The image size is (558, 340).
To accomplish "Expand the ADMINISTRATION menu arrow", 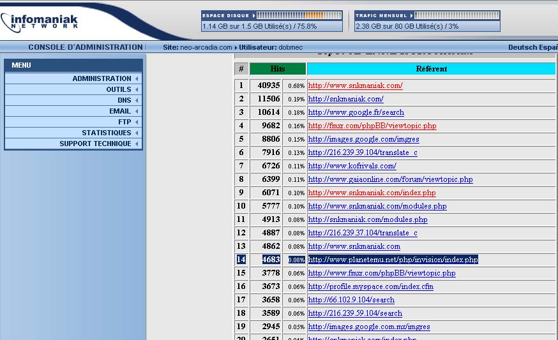I will click(137, 78).
